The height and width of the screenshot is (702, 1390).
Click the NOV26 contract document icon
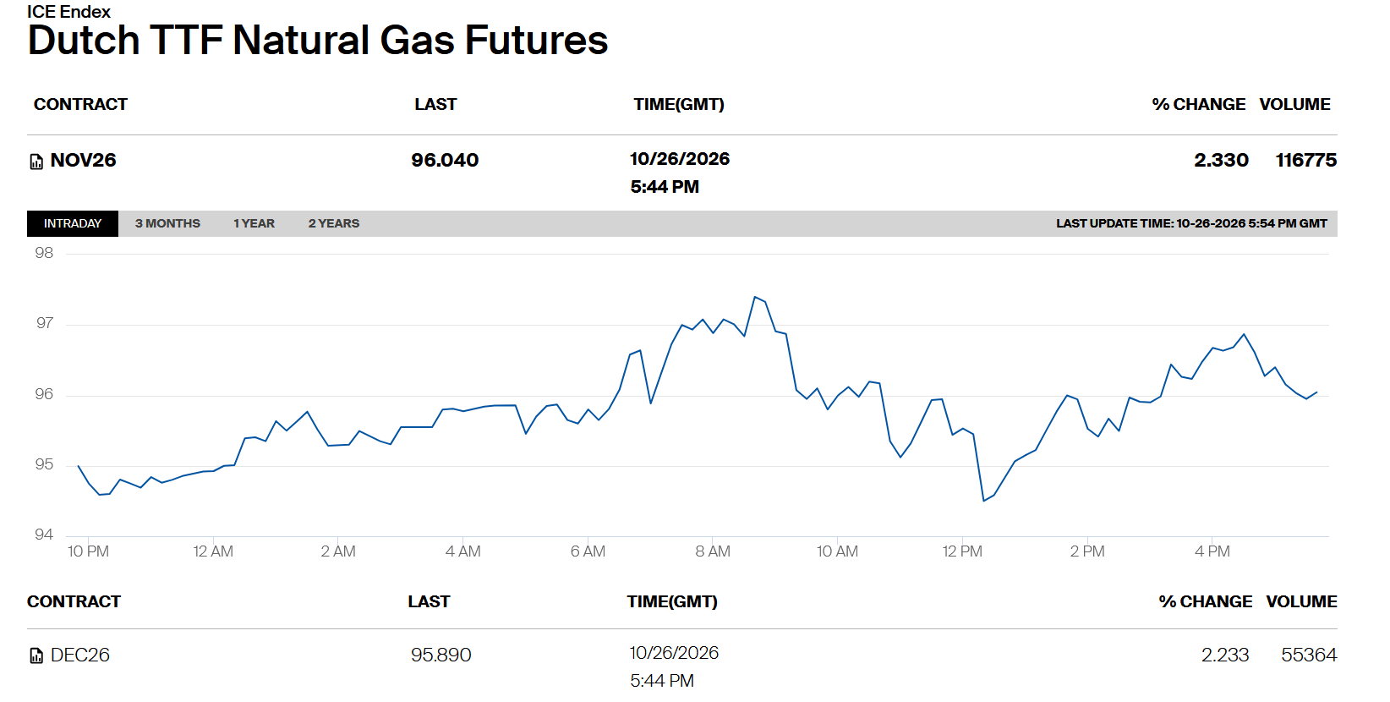36,162
